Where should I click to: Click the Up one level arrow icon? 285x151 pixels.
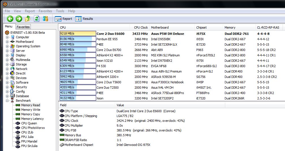tap(28, 19)
